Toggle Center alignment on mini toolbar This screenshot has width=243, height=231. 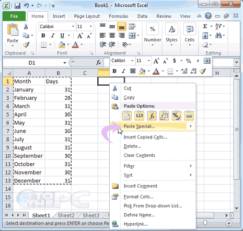click(x=133, y=71)
